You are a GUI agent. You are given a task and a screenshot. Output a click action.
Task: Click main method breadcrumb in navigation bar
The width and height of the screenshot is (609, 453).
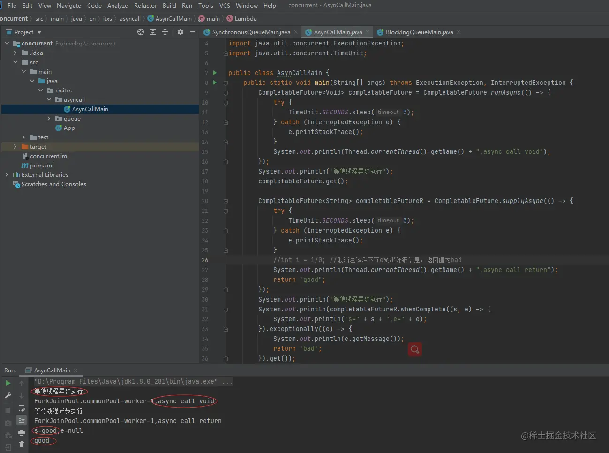click(x=209, y=19)
